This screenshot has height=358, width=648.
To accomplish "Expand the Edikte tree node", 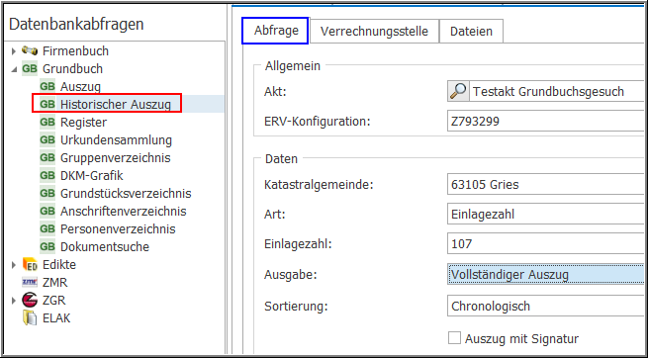I will [14, 265].
